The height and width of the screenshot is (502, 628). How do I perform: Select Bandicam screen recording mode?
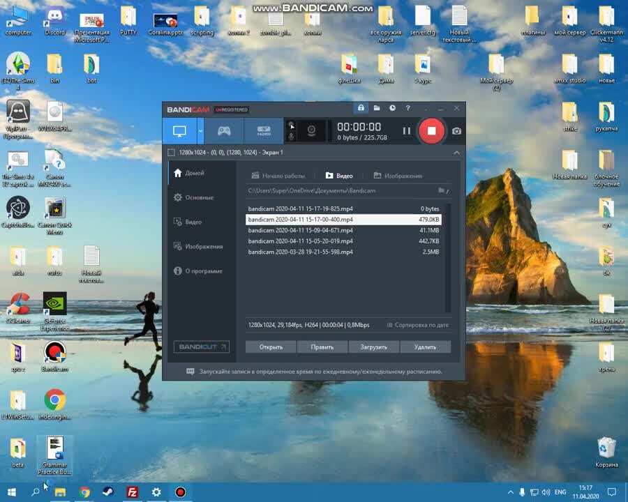tap(179, 131)
